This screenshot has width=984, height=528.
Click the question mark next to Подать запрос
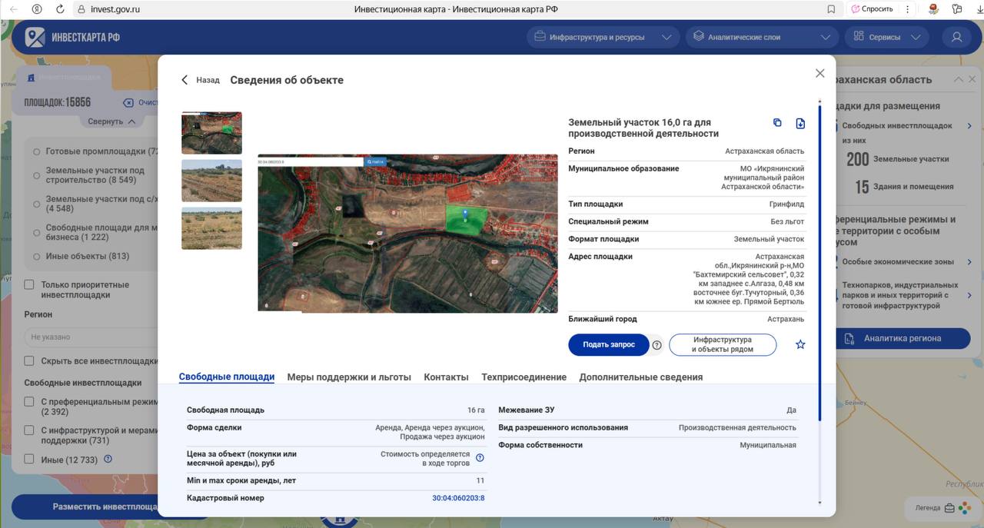(657, 345)
